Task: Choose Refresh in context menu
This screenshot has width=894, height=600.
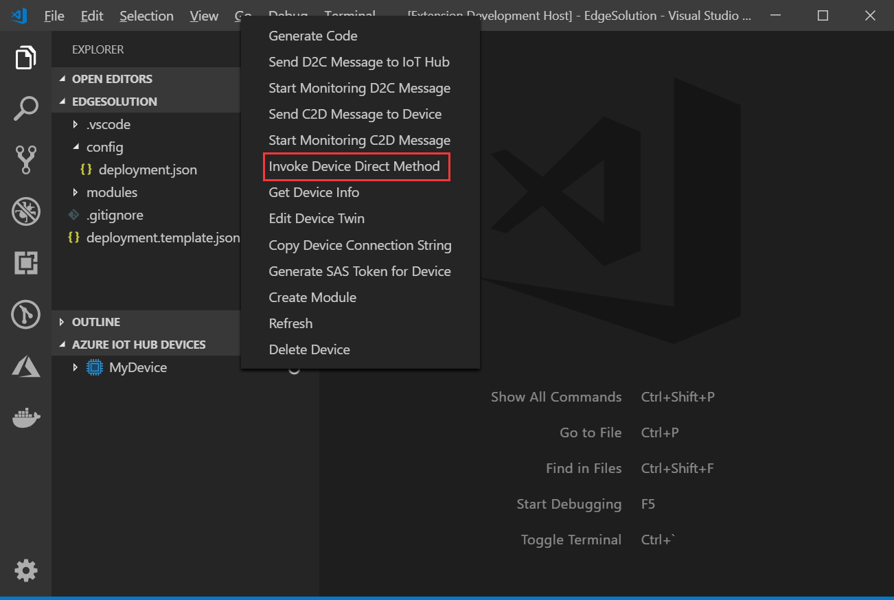Action: point(360,323)
